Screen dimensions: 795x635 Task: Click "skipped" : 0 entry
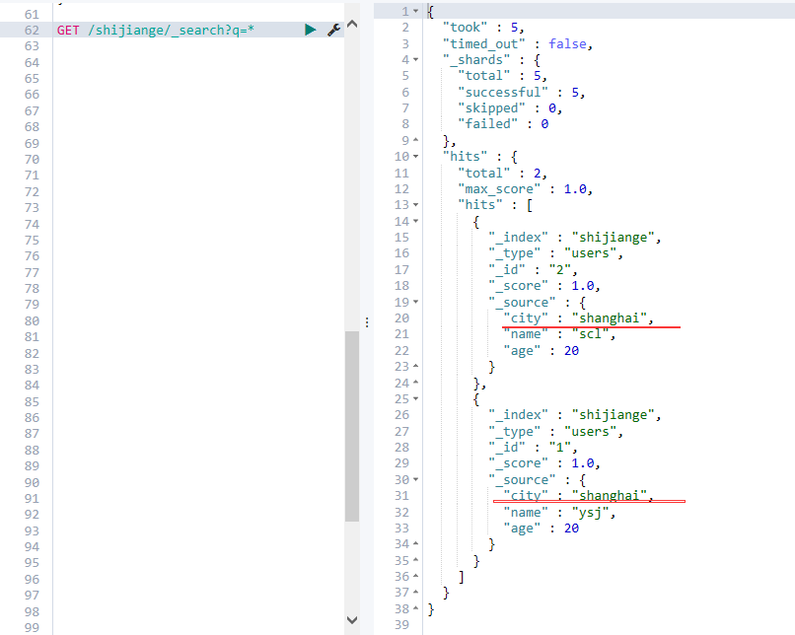(510, 107)
